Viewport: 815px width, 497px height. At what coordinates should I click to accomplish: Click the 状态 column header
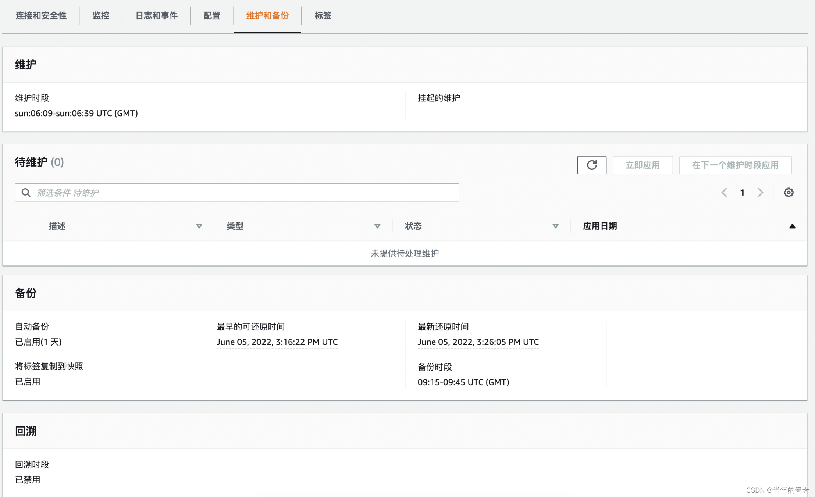pyautogui.click(x=413, y=226)
